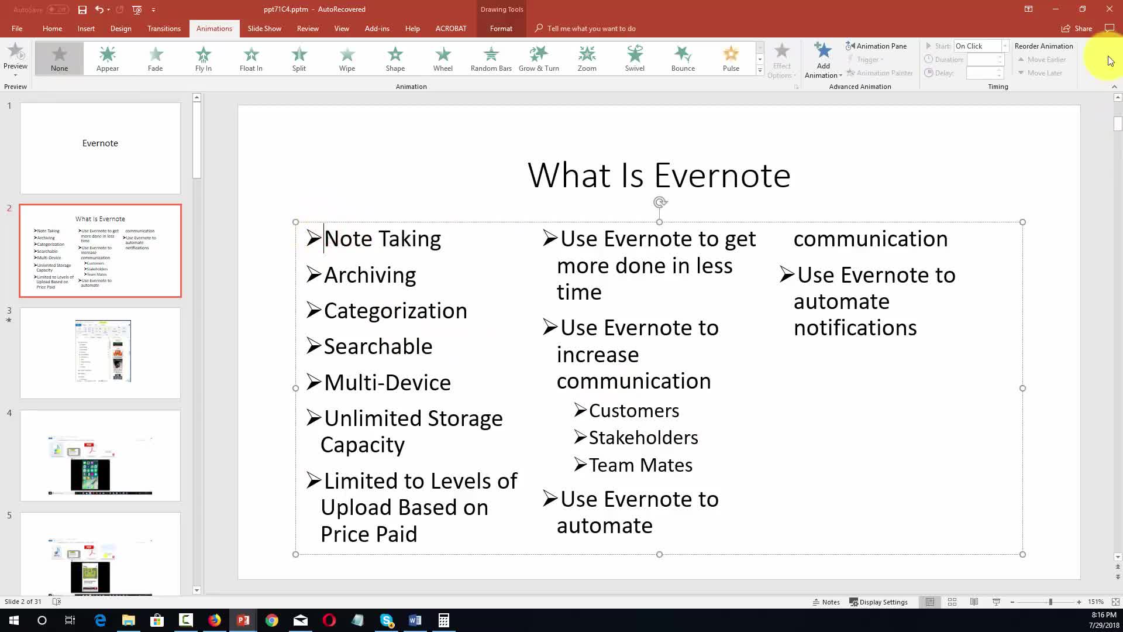Click the zoom in plus button
The width and height of the screenshot is (1123, 632).
1079,602
